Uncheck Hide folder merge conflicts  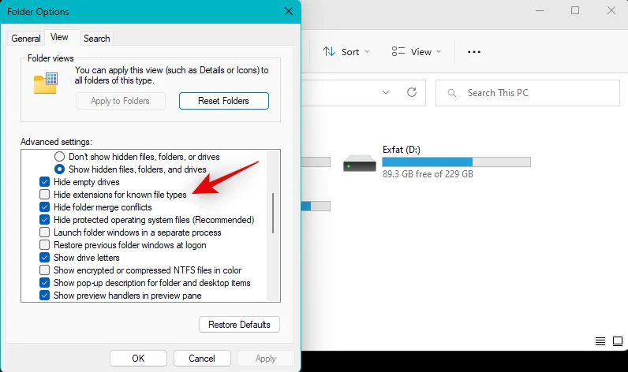coord(44,207)
